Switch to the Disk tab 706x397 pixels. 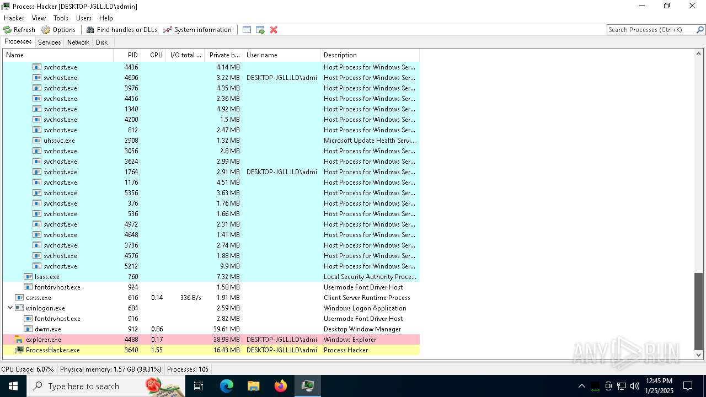click(102, 42)
